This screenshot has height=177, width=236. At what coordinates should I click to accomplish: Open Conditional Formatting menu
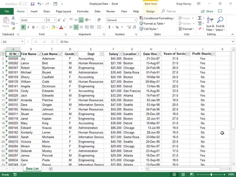pyautogui.click(x=157, y=18)
